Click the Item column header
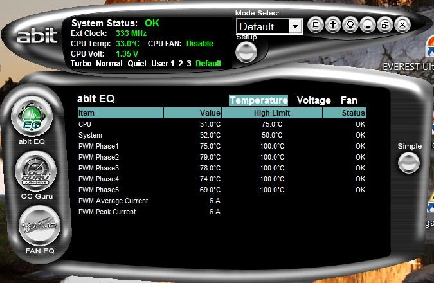 pos(120,113)
